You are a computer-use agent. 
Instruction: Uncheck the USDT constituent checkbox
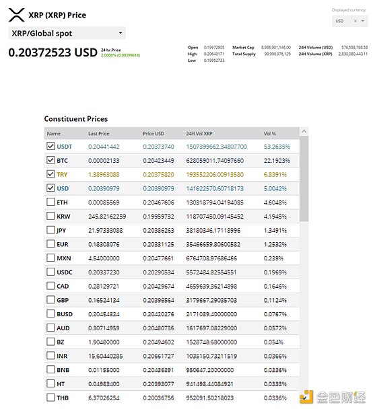coord(50,146)
